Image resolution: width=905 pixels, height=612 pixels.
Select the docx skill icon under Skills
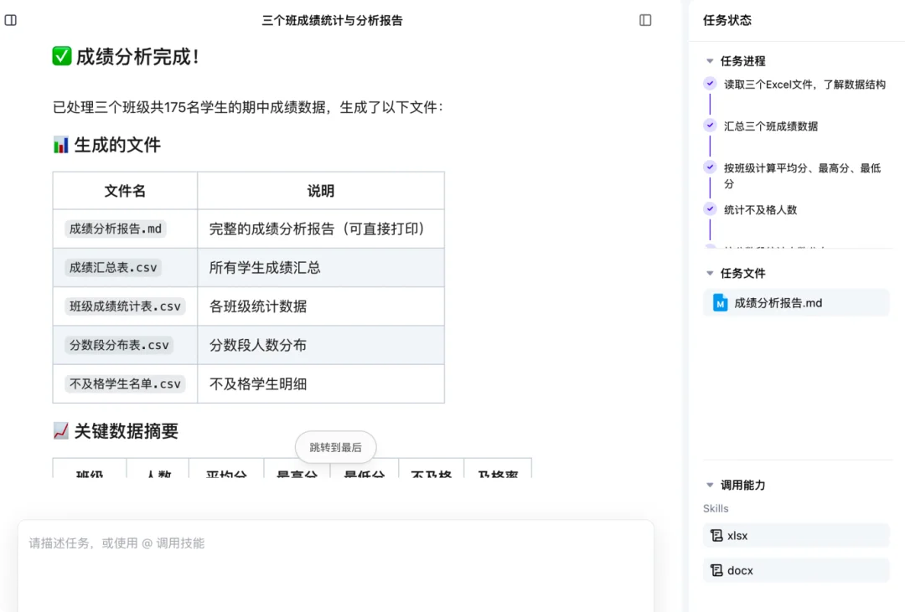pyautogui.click(x=716, y=570)
